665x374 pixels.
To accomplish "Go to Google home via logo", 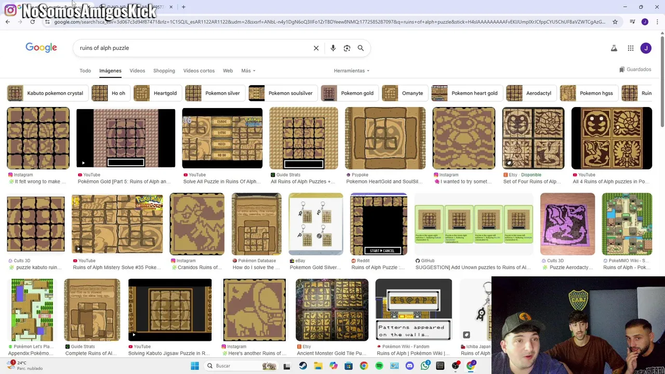I will pos(41,48).
